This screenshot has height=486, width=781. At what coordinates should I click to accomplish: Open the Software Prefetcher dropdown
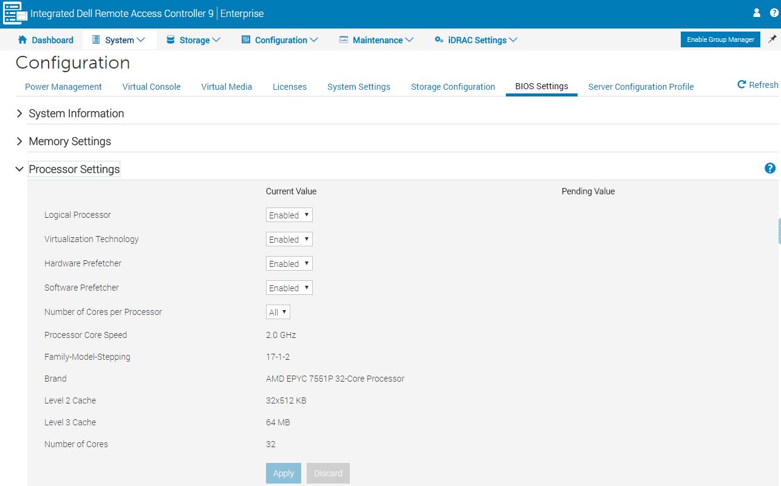(289, 288)
